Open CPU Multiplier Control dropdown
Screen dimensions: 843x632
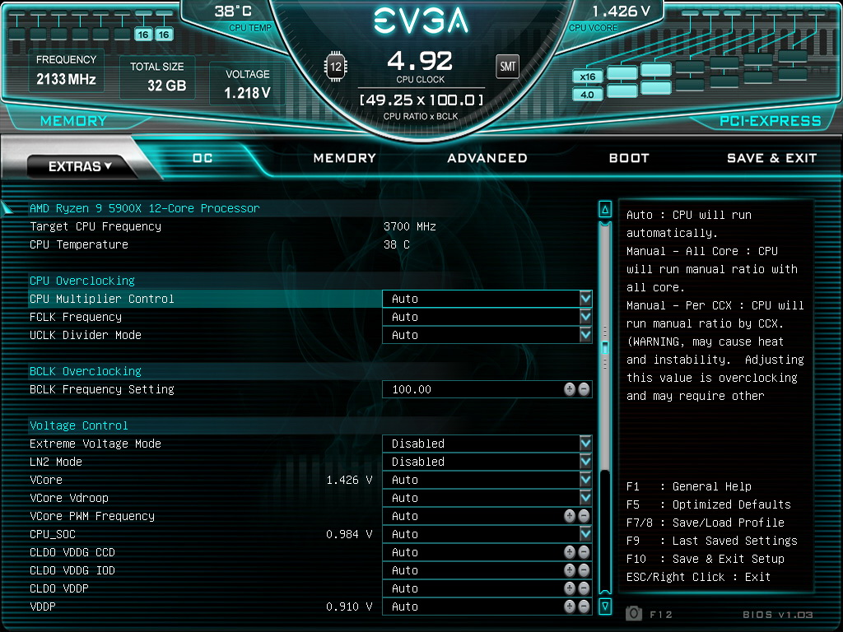585,298
